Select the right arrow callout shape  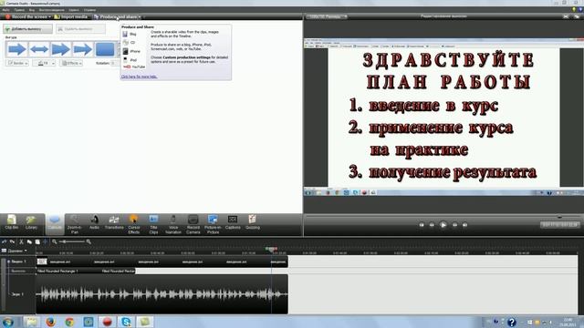(x=17, y=49)
